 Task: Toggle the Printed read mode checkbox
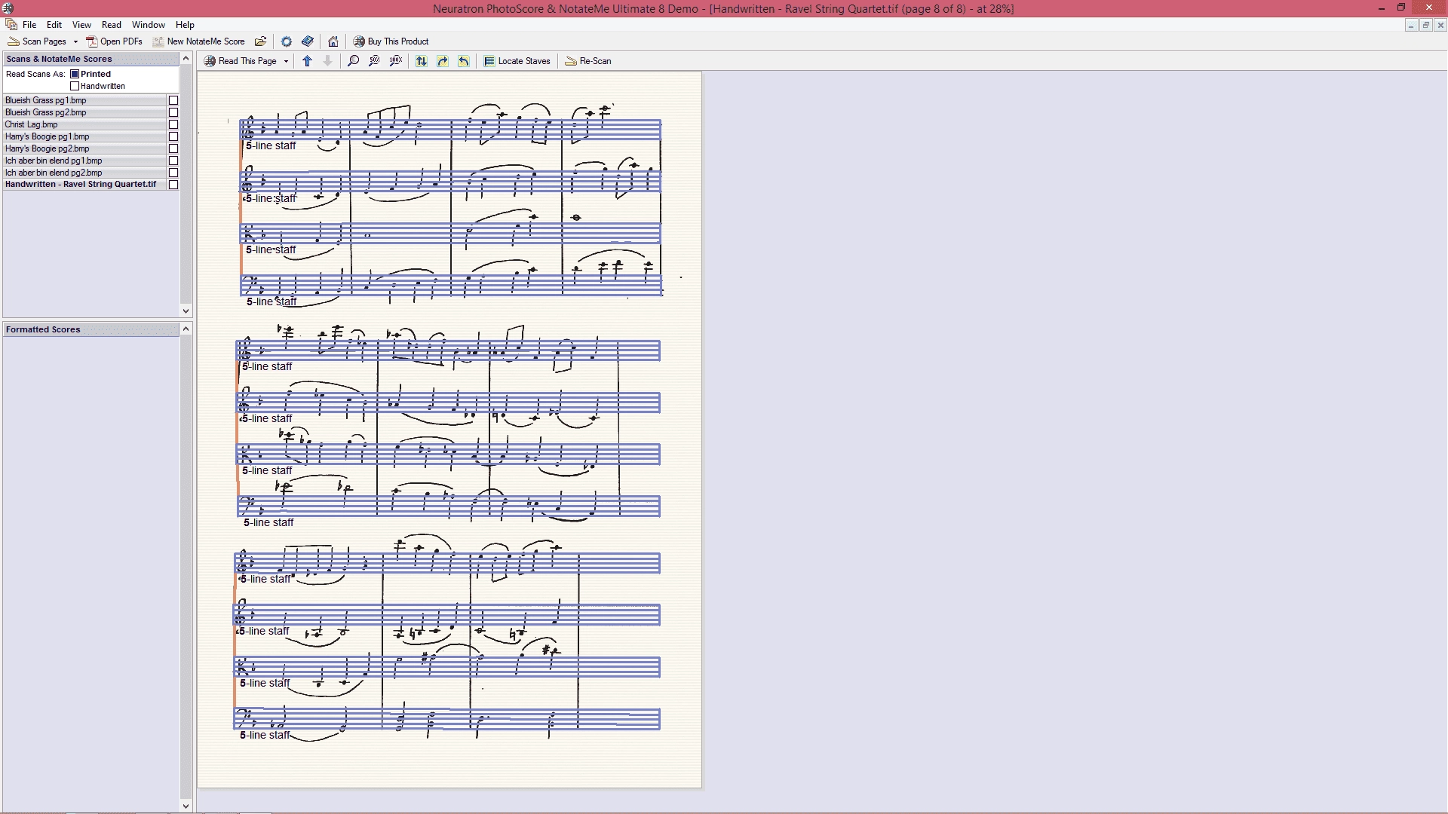75,74
